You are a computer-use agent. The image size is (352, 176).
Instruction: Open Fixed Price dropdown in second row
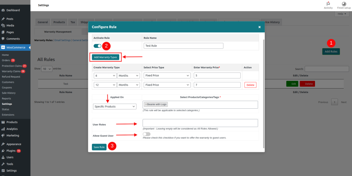pyautogui.click(x=167, y=85)
